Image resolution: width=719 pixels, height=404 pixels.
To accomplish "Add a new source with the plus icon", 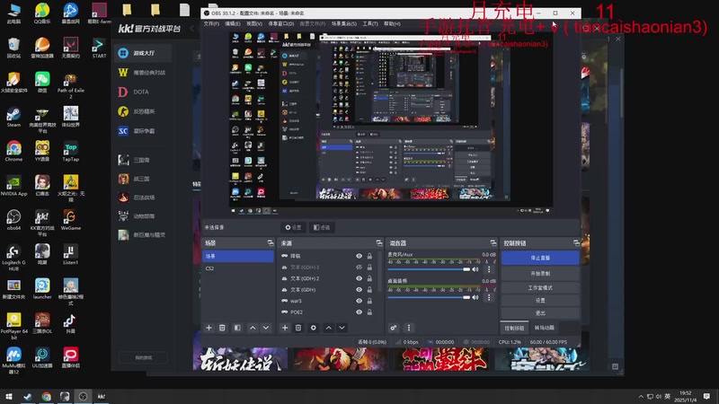I will (285, 328).
